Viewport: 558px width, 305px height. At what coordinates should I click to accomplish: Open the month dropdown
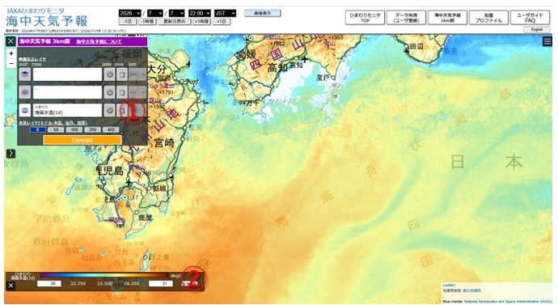pos(155,13)
